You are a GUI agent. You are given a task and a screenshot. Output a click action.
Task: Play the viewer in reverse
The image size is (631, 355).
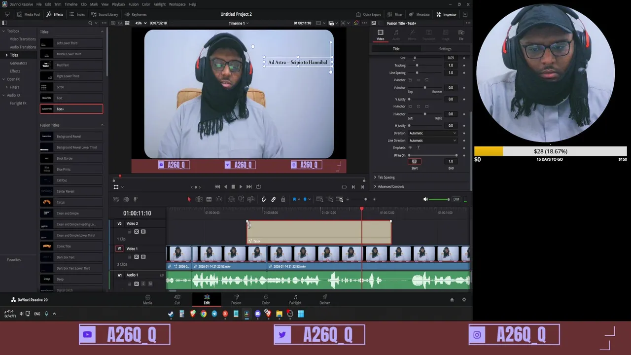225,187
